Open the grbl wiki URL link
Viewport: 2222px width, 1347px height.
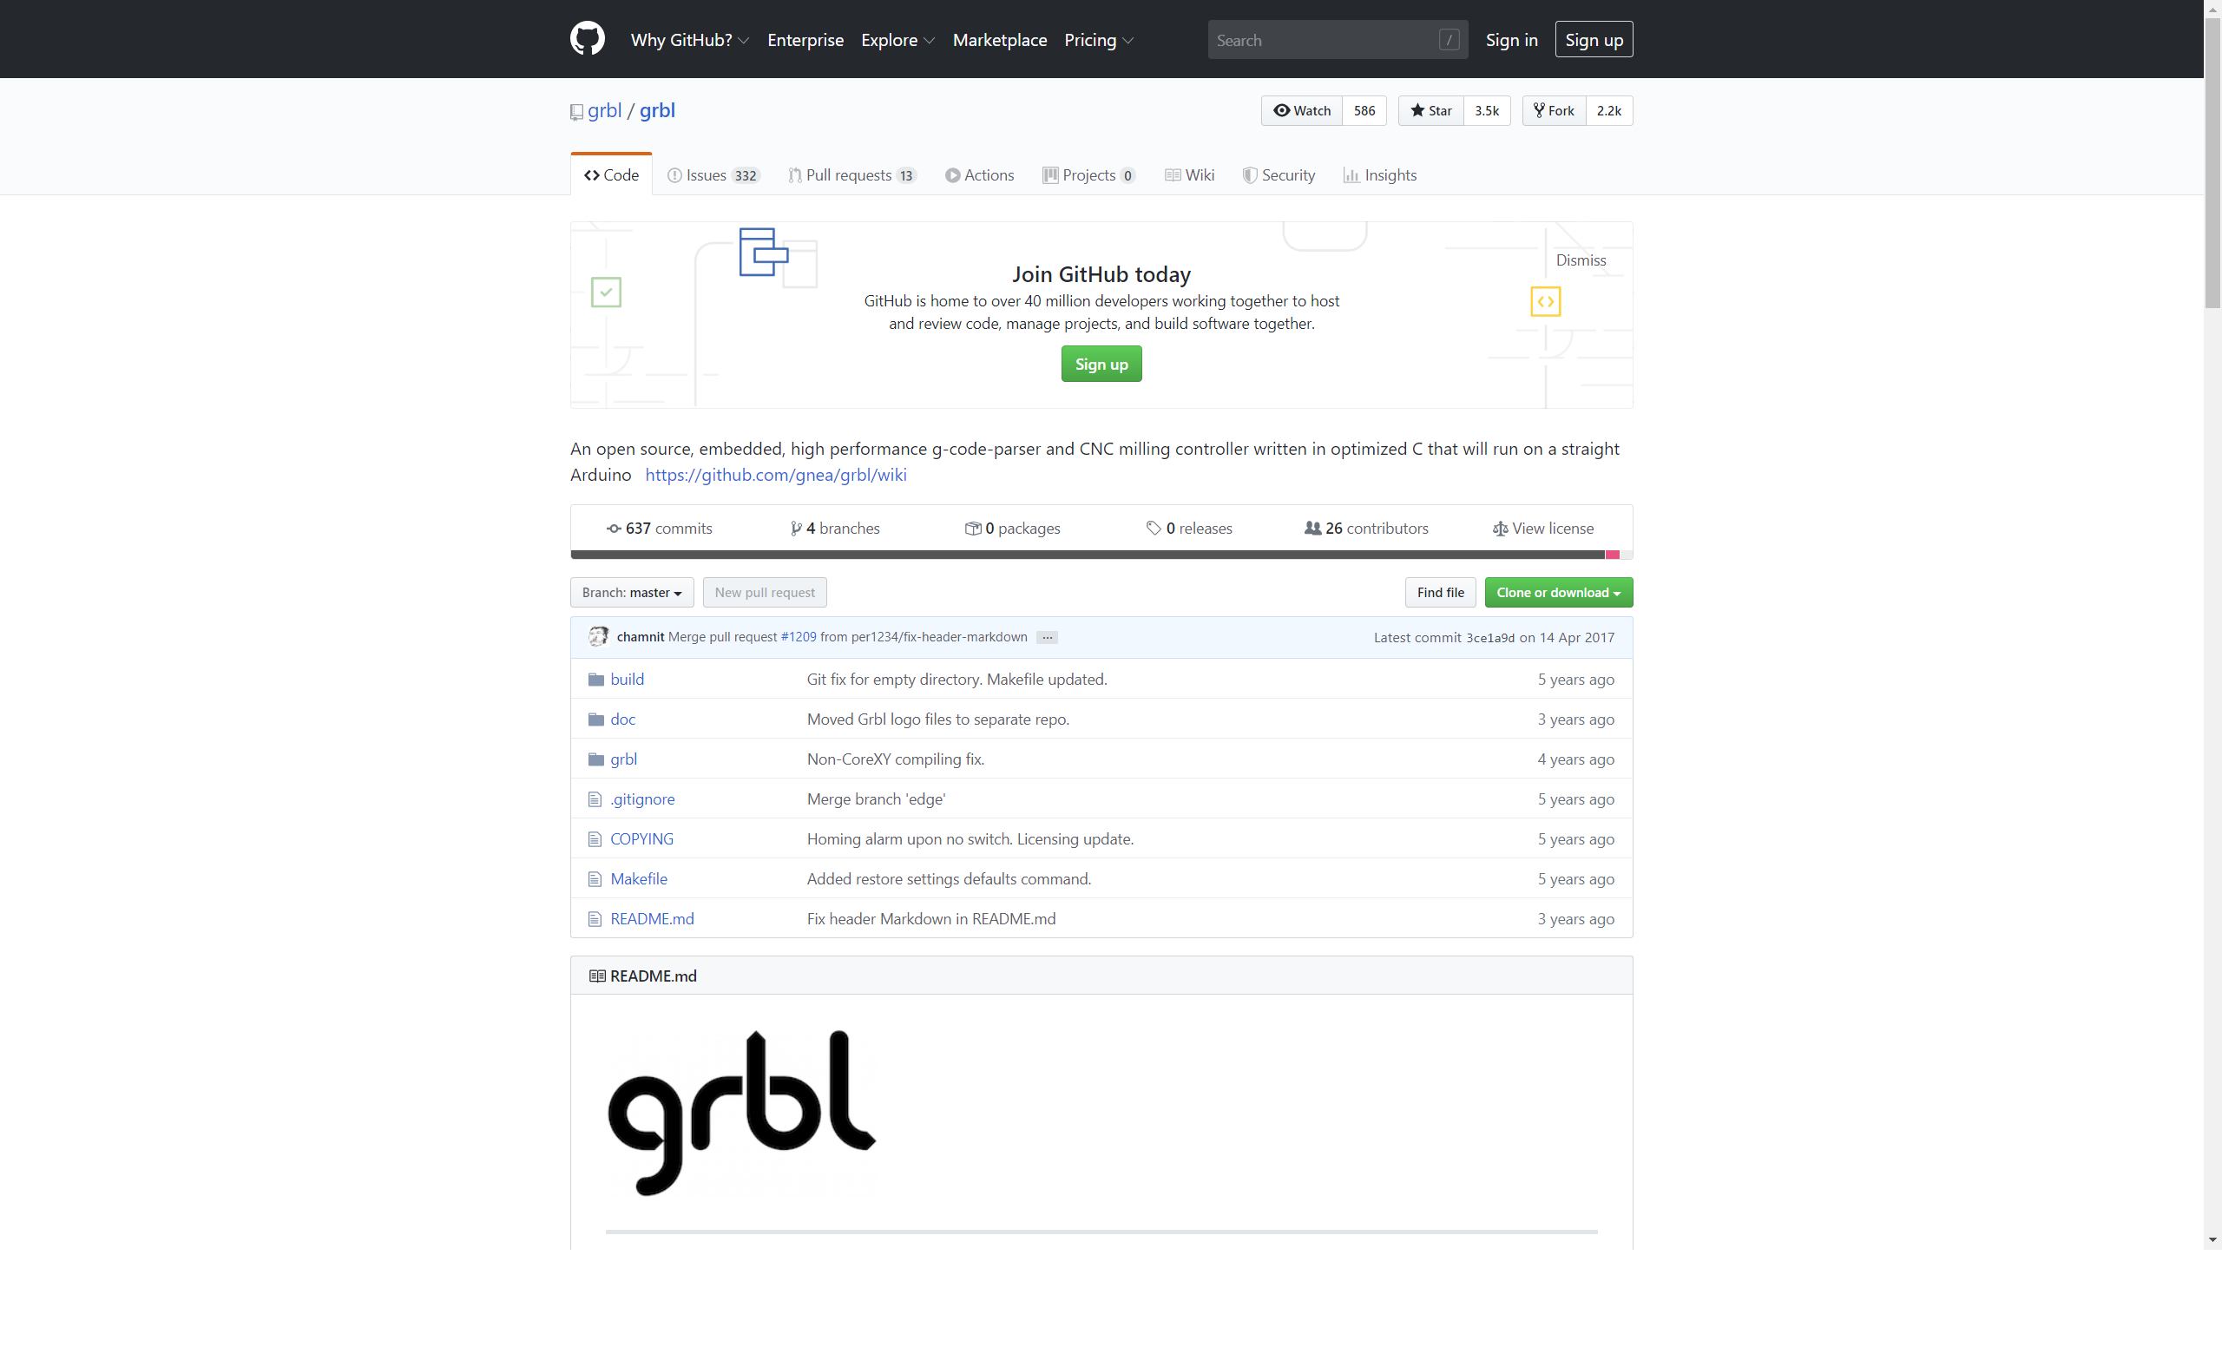point(776,474)
